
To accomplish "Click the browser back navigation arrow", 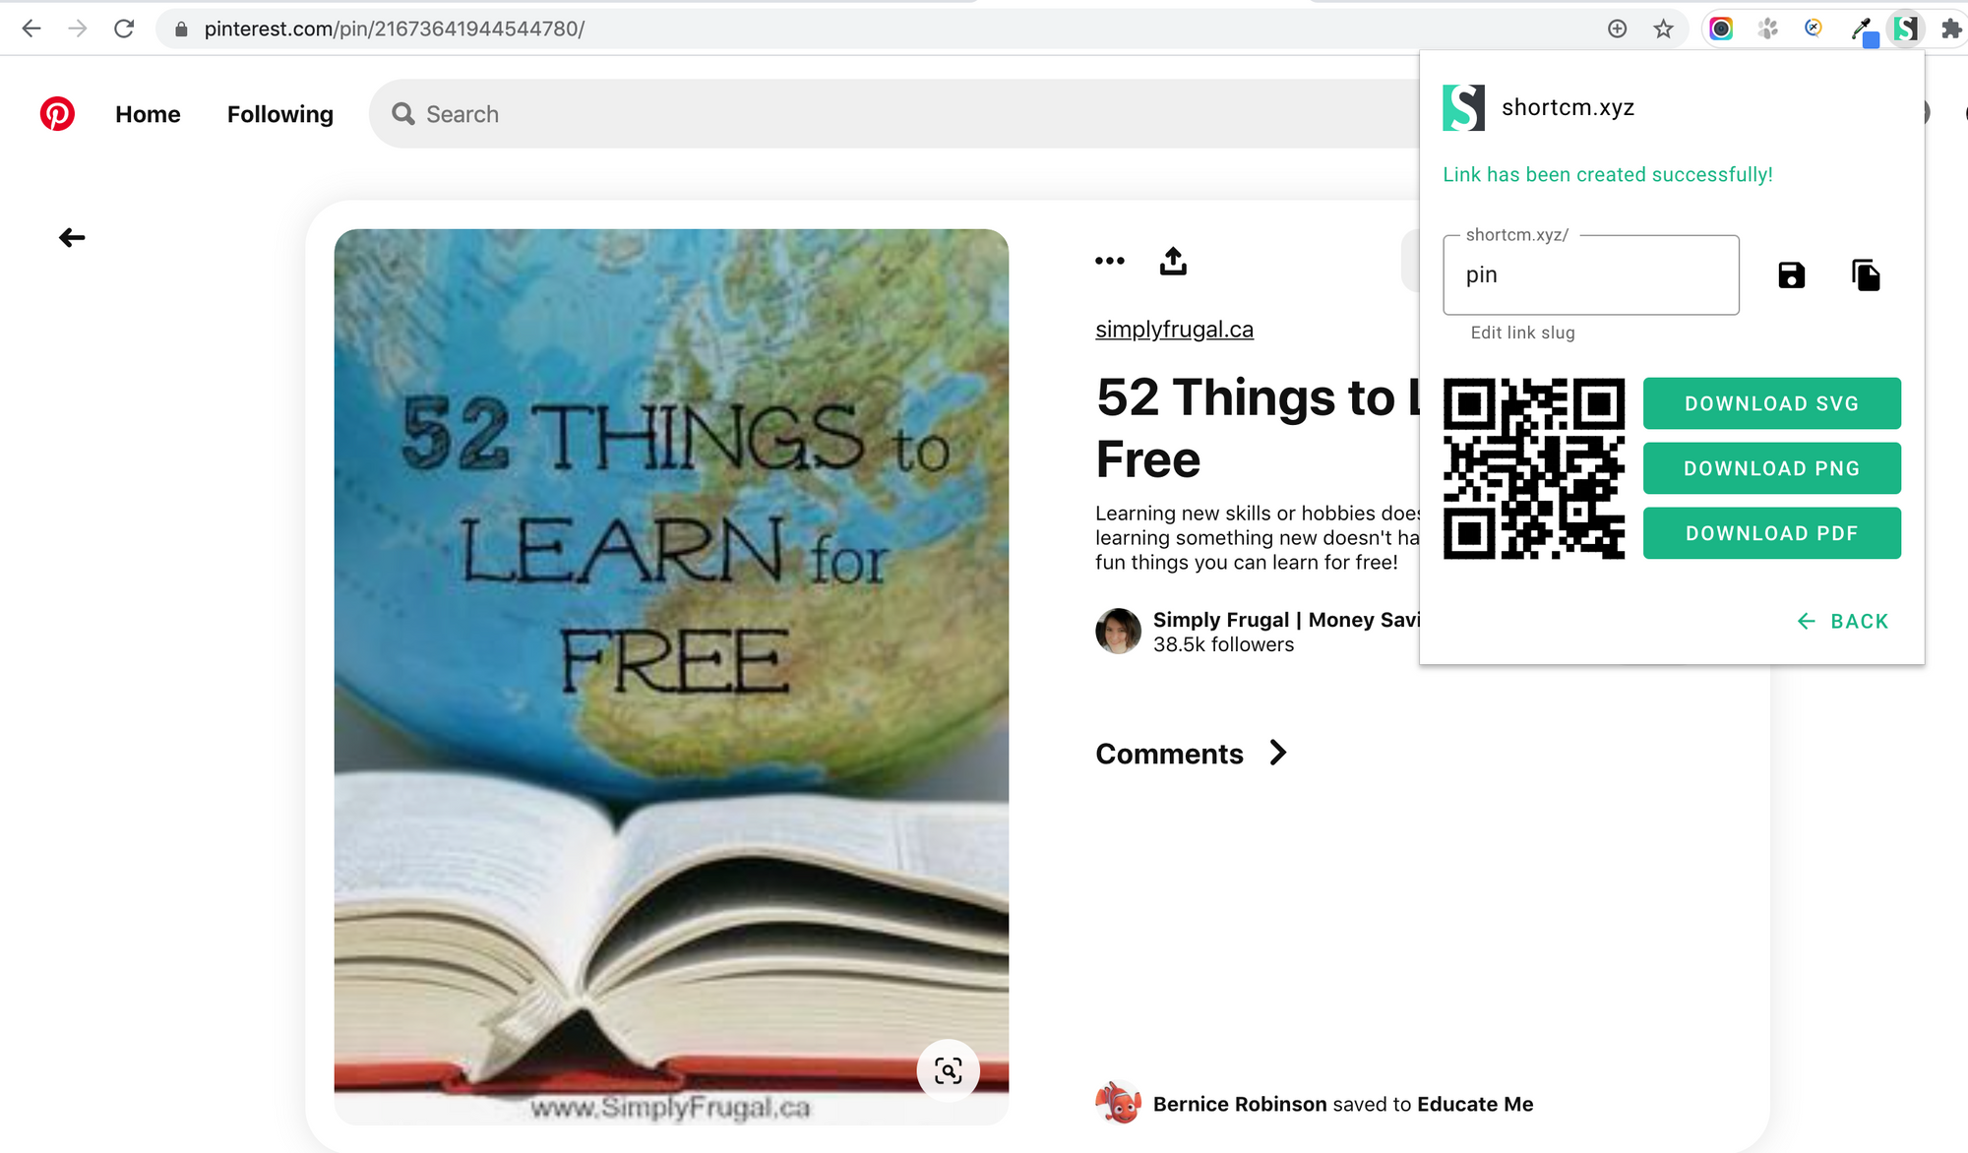I will tap(31, 28).
